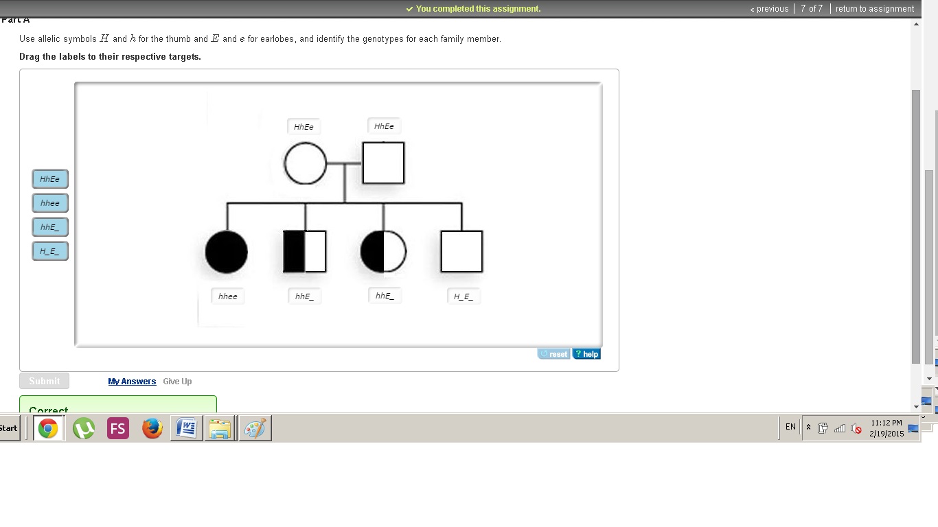Go to the previous question
938x527 pixels.
coord(769,9)
